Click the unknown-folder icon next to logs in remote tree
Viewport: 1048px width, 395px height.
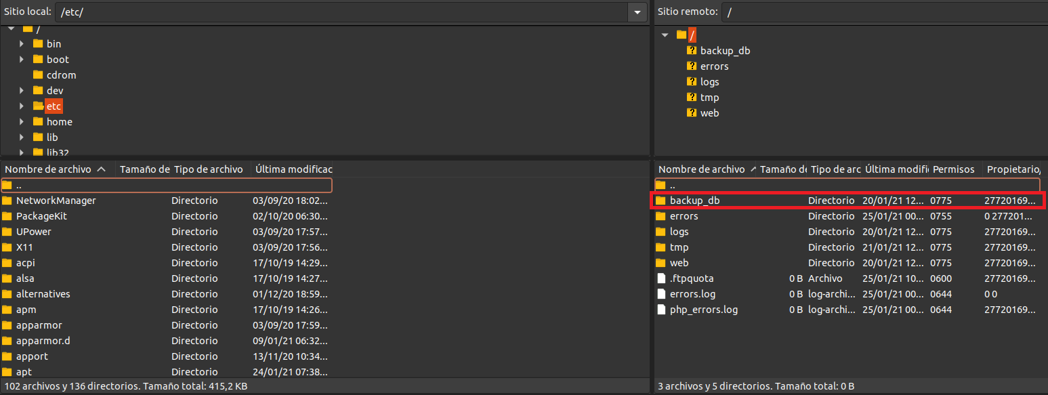(x=692, y=82)
